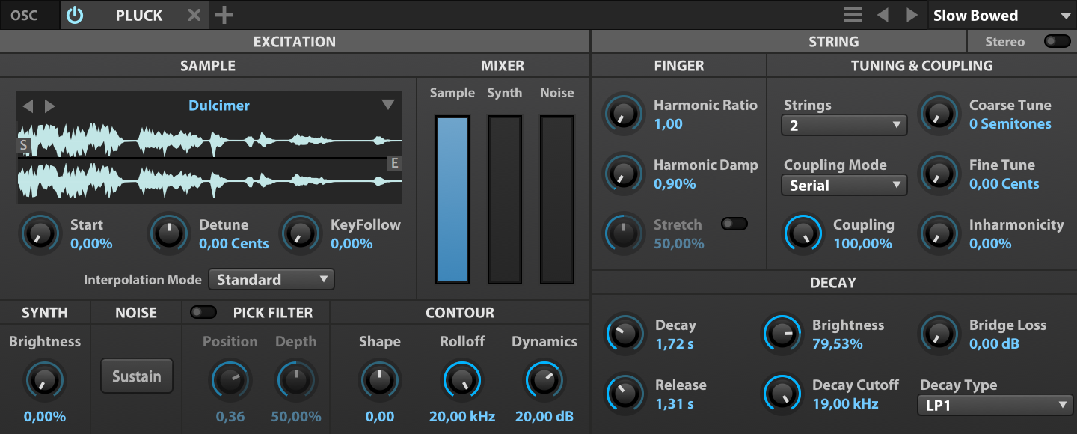This screenshot has height=434, width=1077.
Task: Open the Slow Bowed preset dropdown
Action: tap(1002, 15)
